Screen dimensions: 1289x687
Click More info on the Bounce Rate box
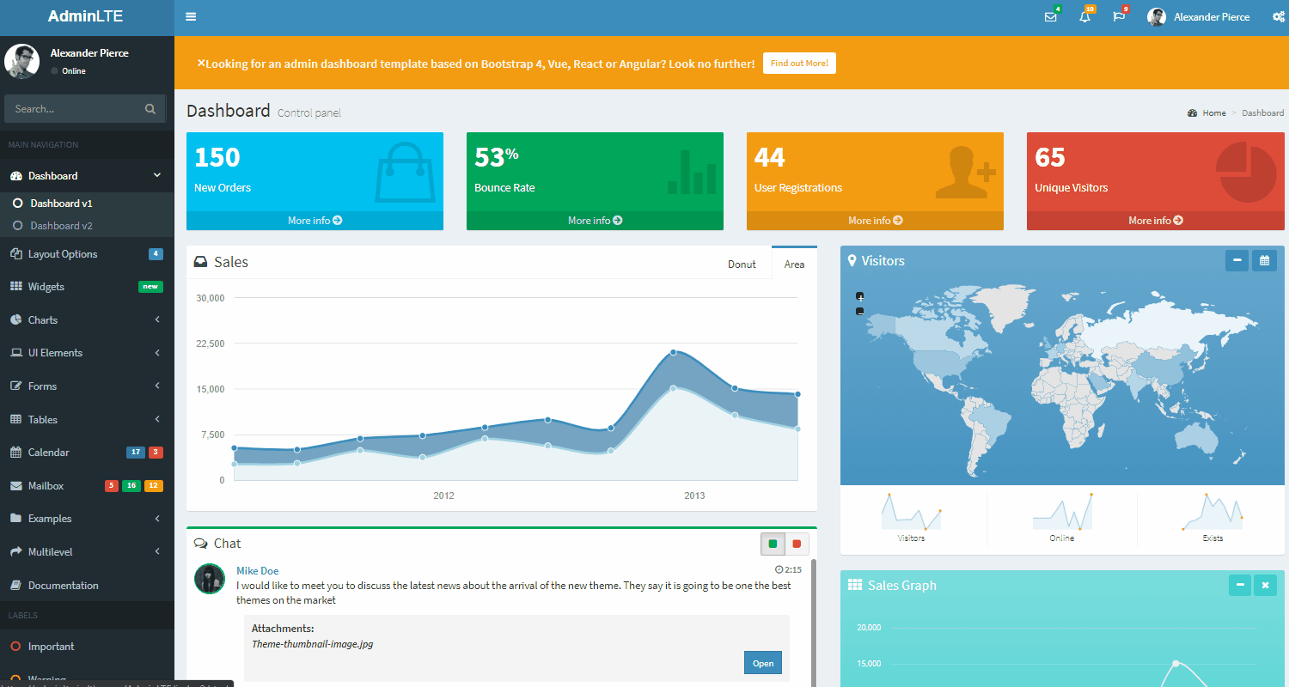coord(595,220)
